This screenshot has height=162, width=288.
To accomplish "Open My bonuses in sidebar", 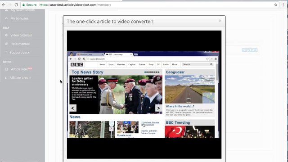I will [x=19, y=18].
